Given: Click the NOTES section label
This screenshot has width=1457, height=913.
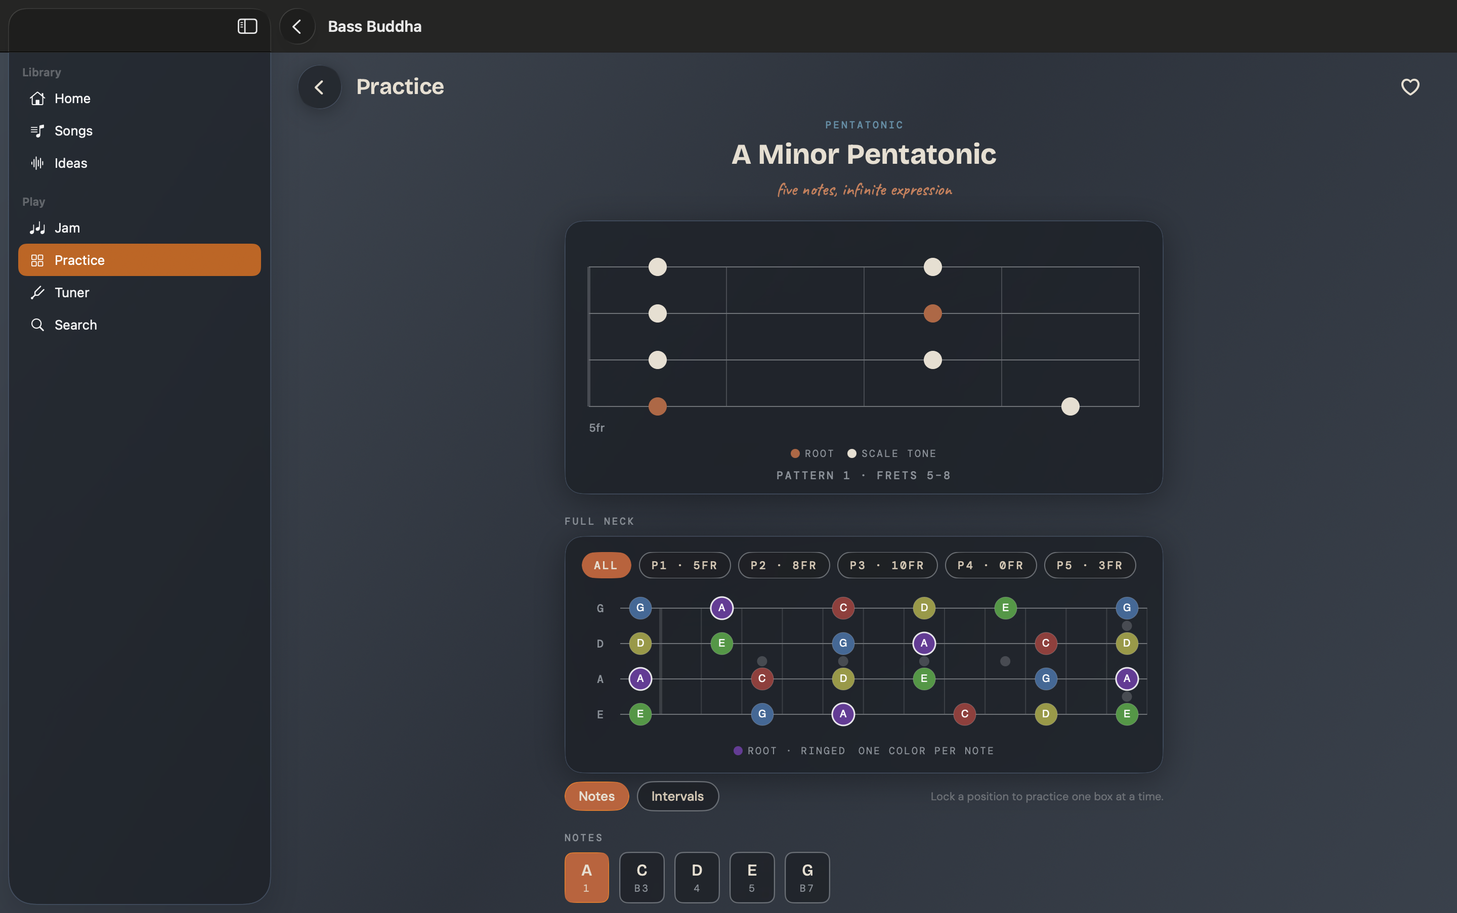Looking at the screenshot, I should coord(584,838).
